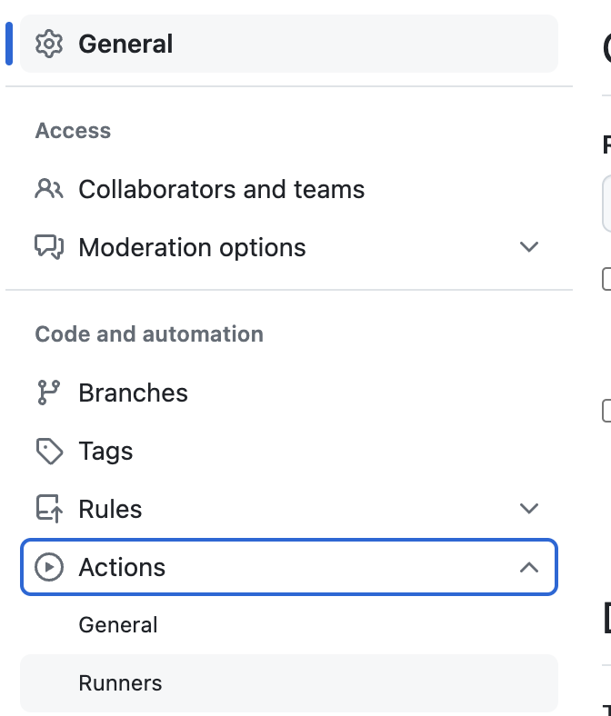Click the Actions play-circle icon

point(49,567)
